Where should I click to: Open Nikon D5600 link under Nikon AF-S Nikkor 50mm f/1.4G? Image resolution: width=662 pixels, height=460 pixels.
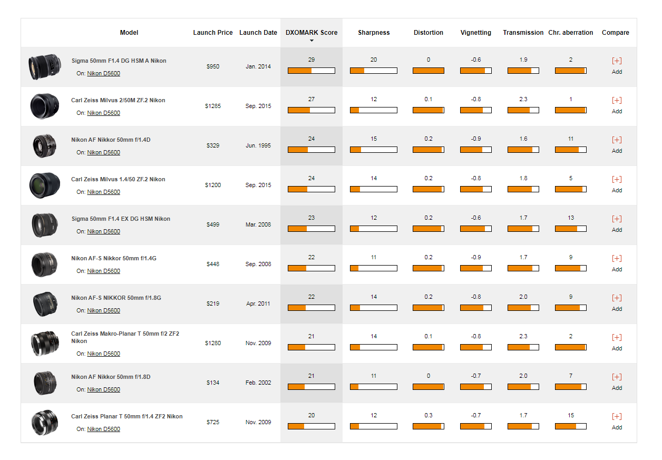coord(103,271)
